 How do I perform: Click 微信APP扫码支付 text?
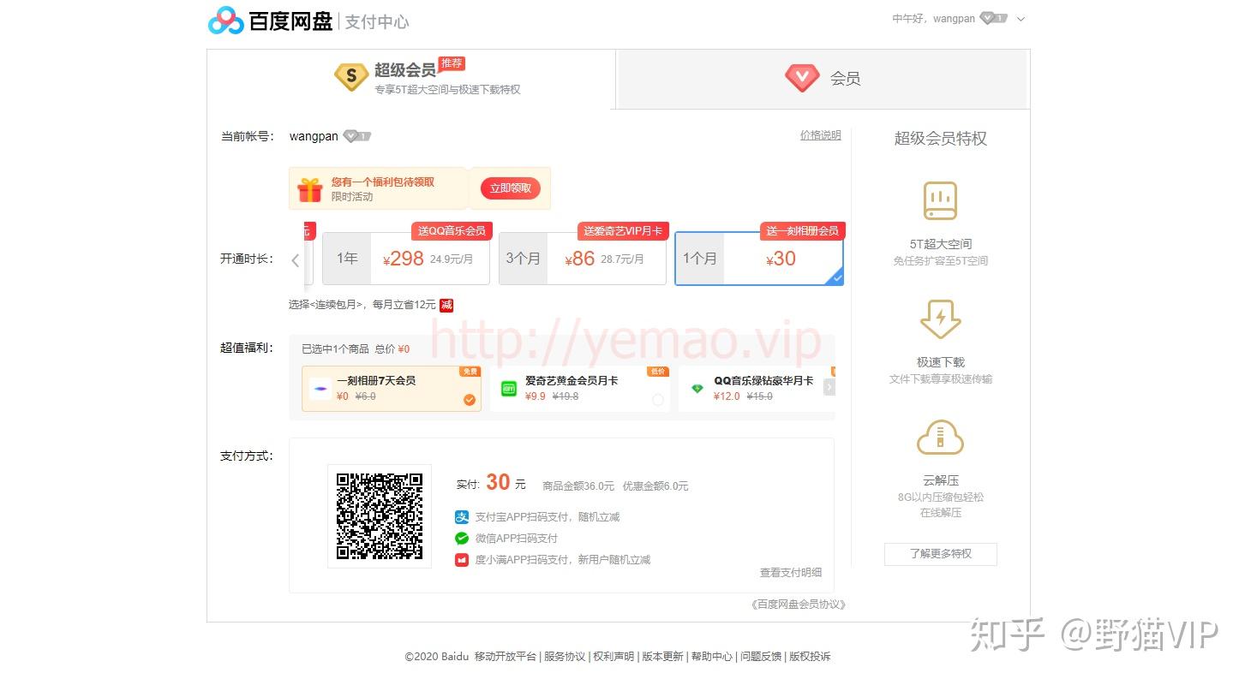coord(517,539)
